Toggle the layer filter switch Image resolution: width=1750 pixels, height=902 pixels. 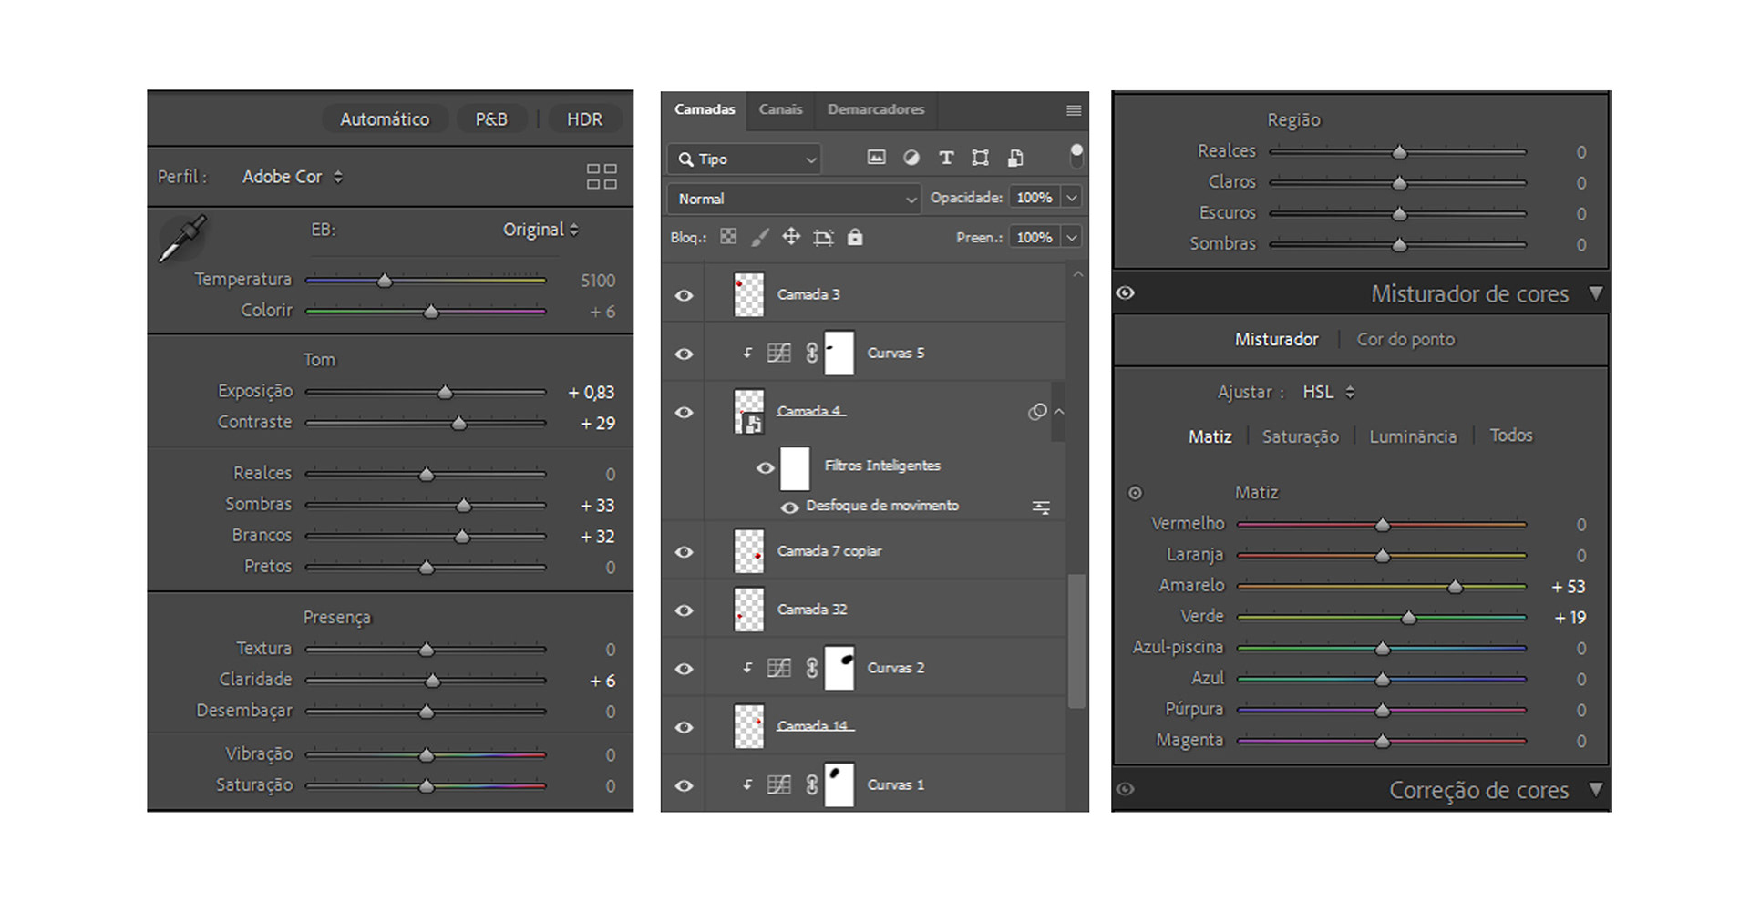point(1076,155)
